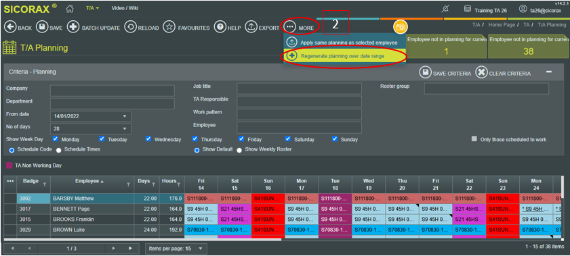Collapse the Criteria - Planning panel
Image resolution: width=570 pixels, height=256 pixels.
(x=549, y=72)
